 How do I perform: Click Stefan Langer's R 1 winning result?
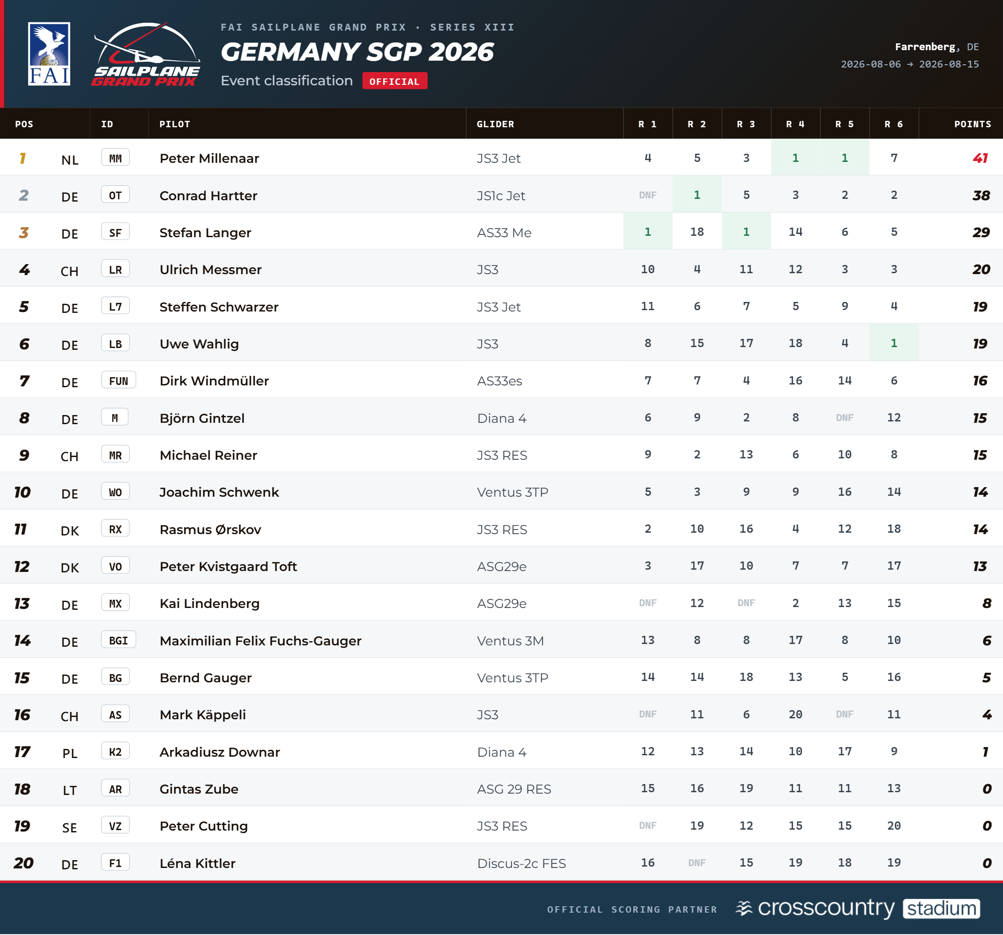coord(647,232)
